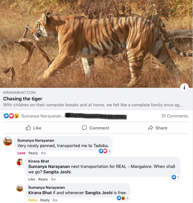Show all 31 Comments
The image size is (193, 203).
tap(174, 116)
